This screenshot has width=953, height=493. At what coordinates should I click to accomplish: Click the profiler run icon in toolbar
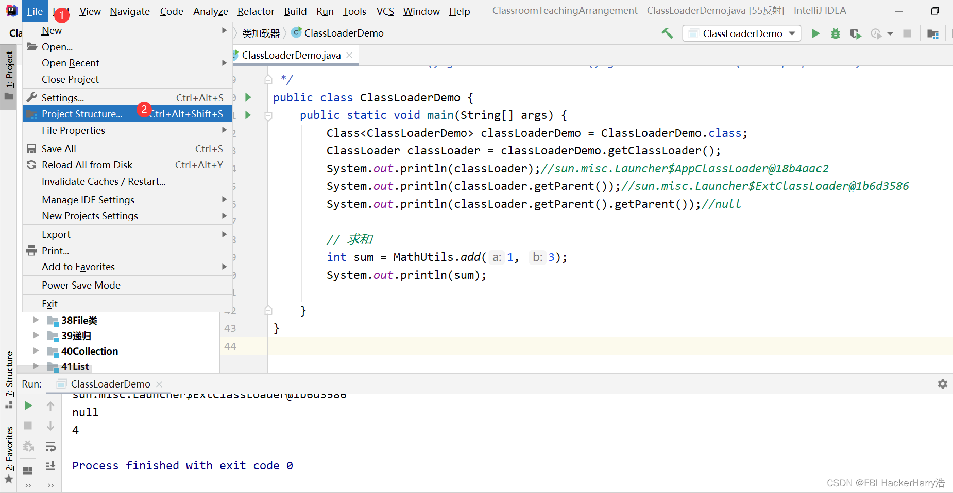876,33
